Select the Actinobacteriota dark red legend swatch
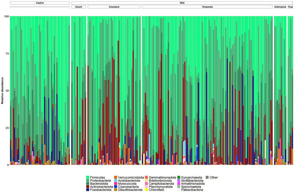This screenshot has height=192, width=294. tap(87, 187)
